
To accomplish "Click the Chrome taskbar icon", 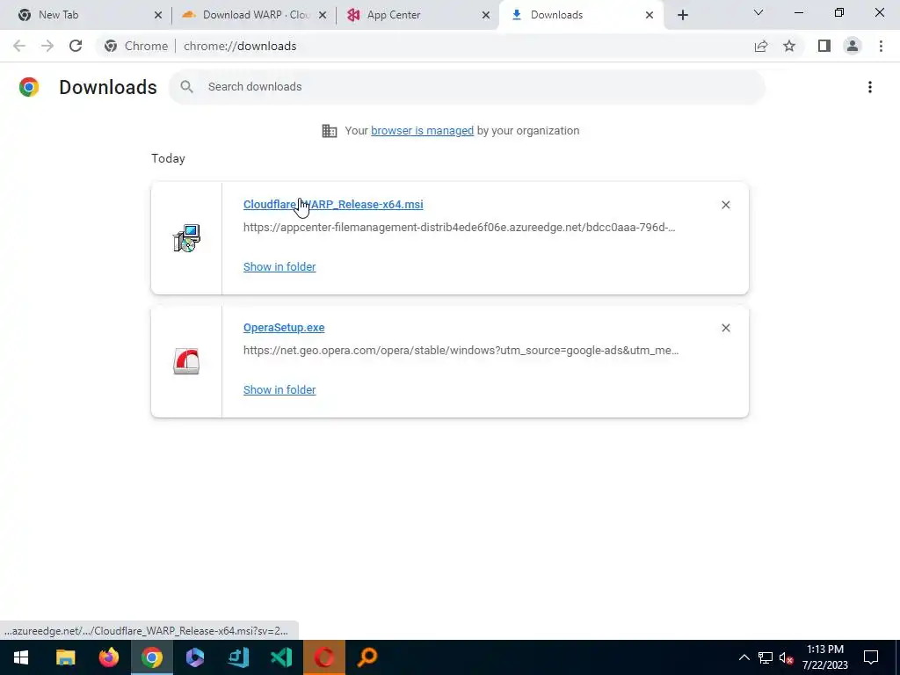I will pos(151,657).
